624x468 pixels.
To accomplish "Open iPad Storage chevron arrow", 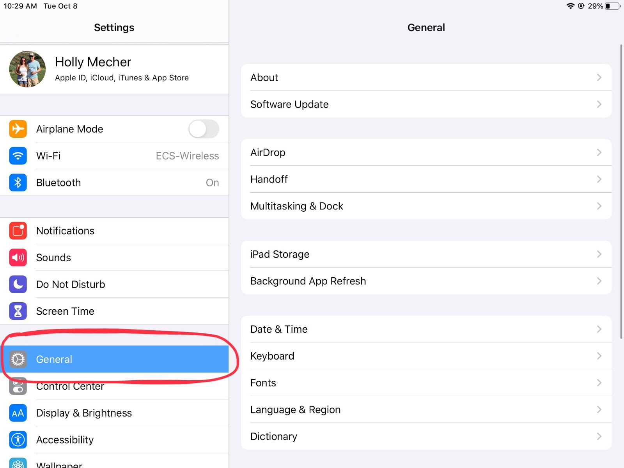I will 599,254.
